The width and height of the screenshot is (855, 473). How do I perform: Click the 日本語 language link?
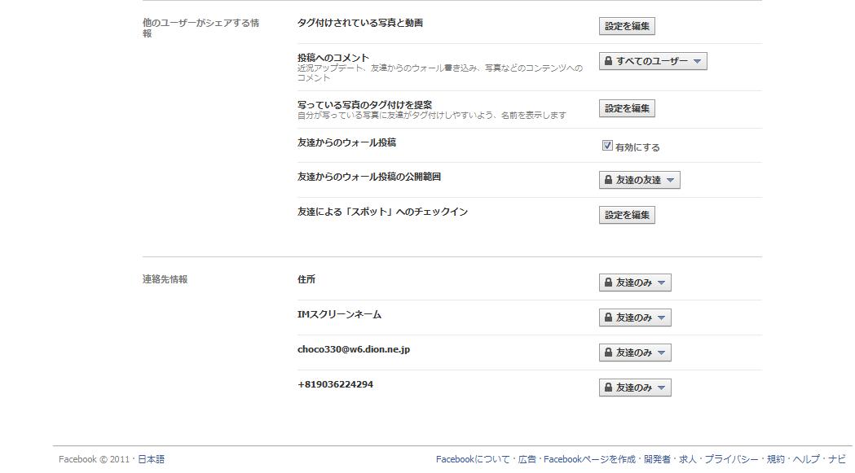[x=151, y=459]
